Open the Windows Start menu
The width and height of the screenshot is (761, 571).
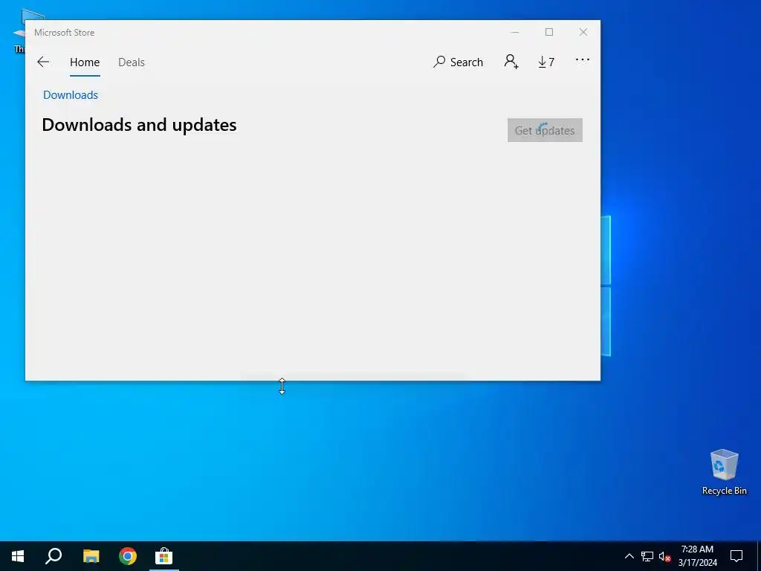tap(18, 556)
